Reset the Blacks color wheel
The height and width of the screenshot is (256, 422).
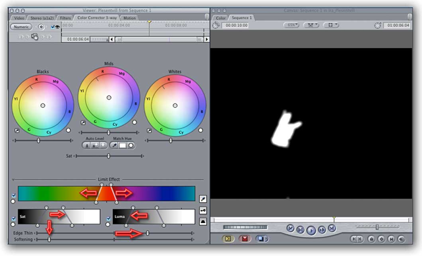point(69,130)
